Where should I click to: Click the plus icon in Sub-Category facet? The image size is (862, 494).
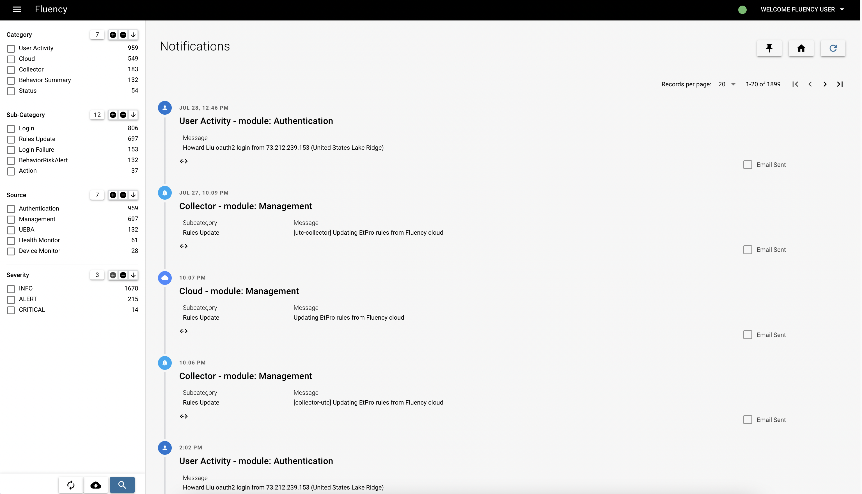click(x=113, y=115)
